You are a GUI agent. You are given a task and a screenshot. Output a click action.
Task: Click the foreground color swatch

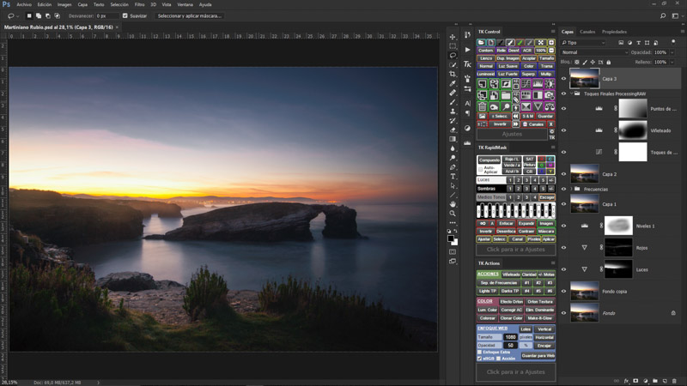(451, 239)
